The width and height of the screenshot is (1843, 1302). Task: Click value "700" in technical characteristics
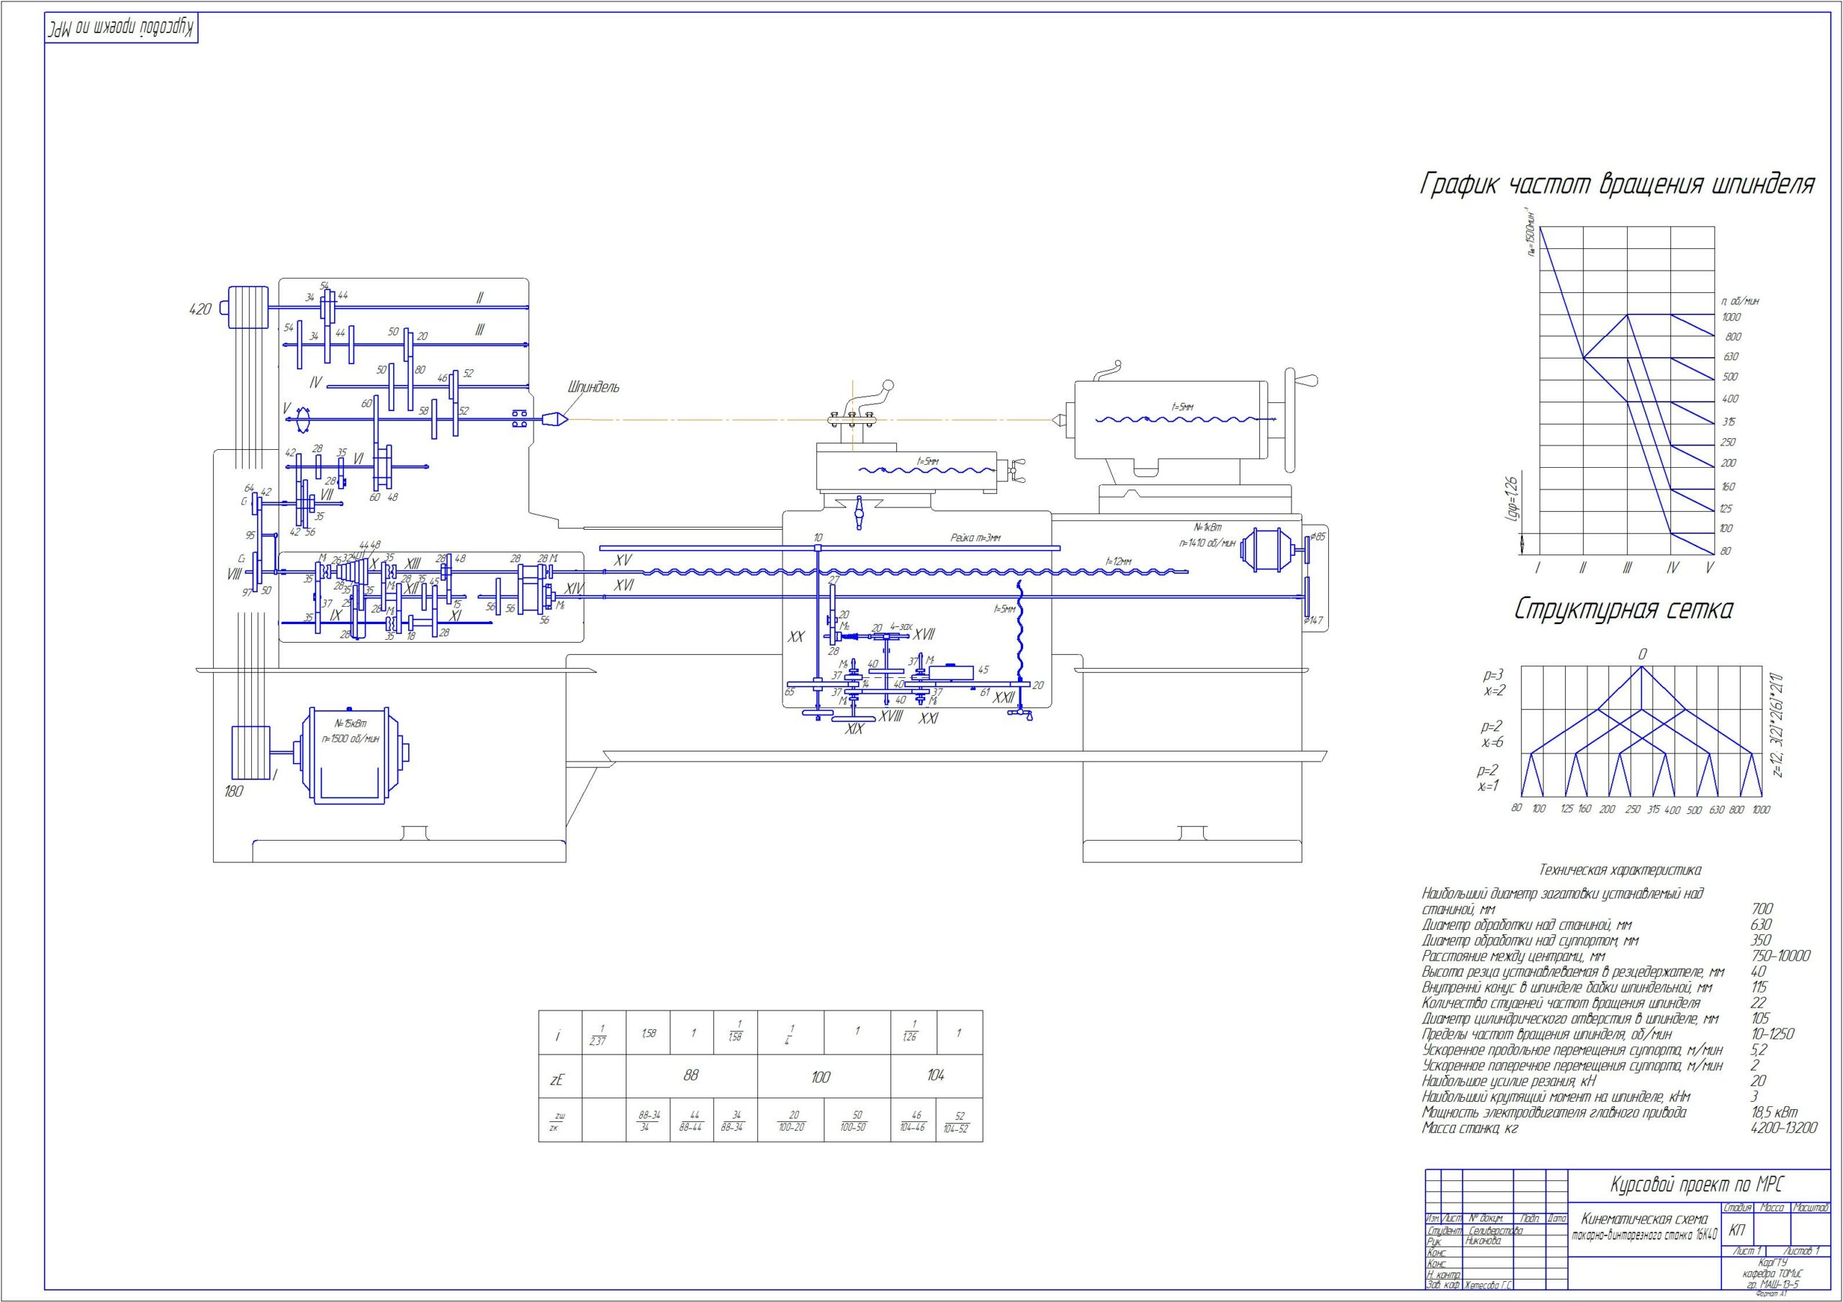pyautogui.click(x=1762, y=910)
